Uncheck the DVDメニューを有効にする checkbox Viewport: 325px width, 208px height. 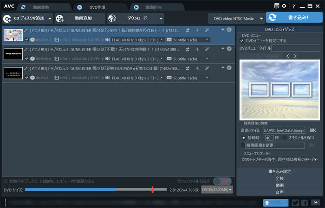242,41
